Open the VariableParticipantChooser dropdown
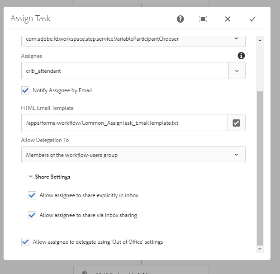This screenshot has height=274, width=280. tap(133, 41)
